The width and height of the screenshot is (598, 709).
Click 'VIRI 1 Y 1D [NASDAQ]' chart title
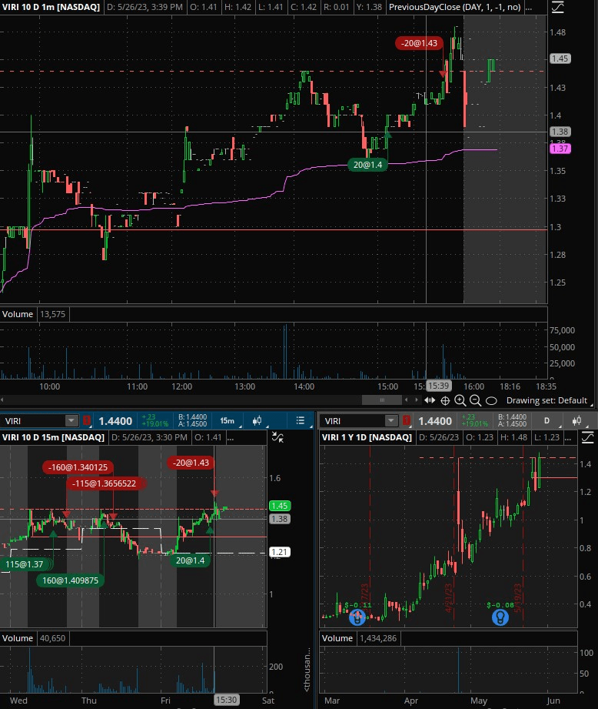pyautogui.click(x=367, y=437)
